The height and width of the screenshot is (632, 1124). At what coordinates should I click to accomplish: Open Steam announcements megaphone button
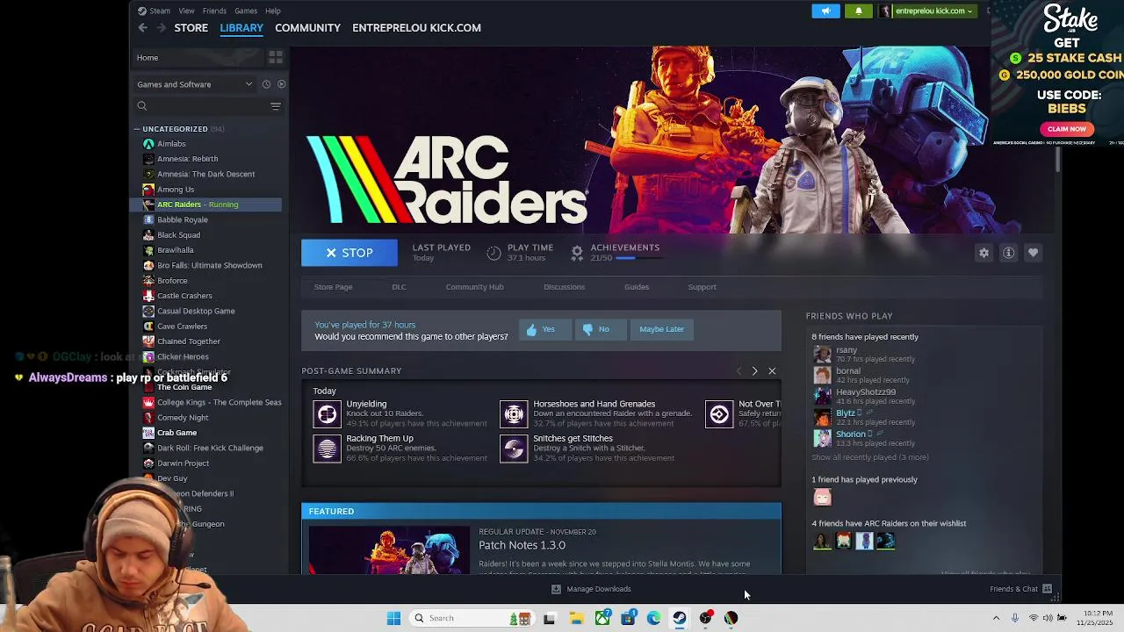tap(825, 11)
